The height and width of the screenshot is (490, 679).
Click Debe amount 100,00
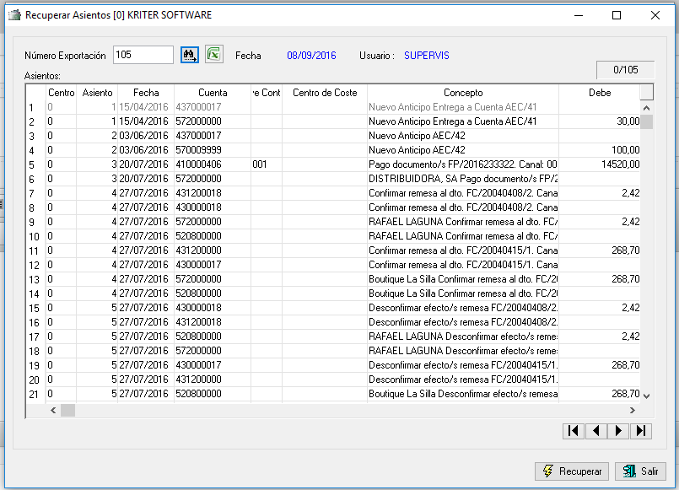(600, 150)
